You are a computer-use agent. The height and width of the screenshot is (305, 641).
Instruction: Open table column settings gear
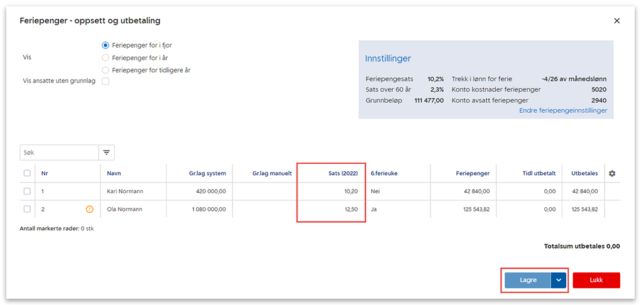click(613, 173)
